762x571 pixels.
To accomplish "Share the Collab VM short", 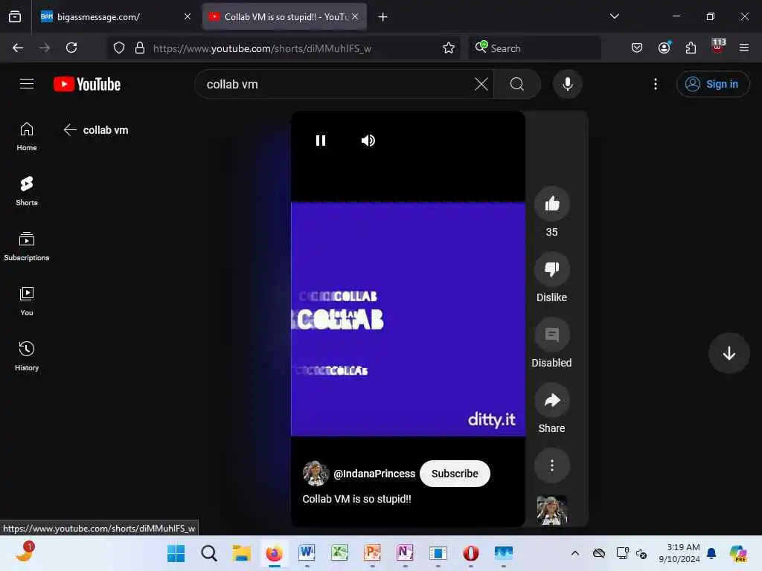I will coord(551,400).
